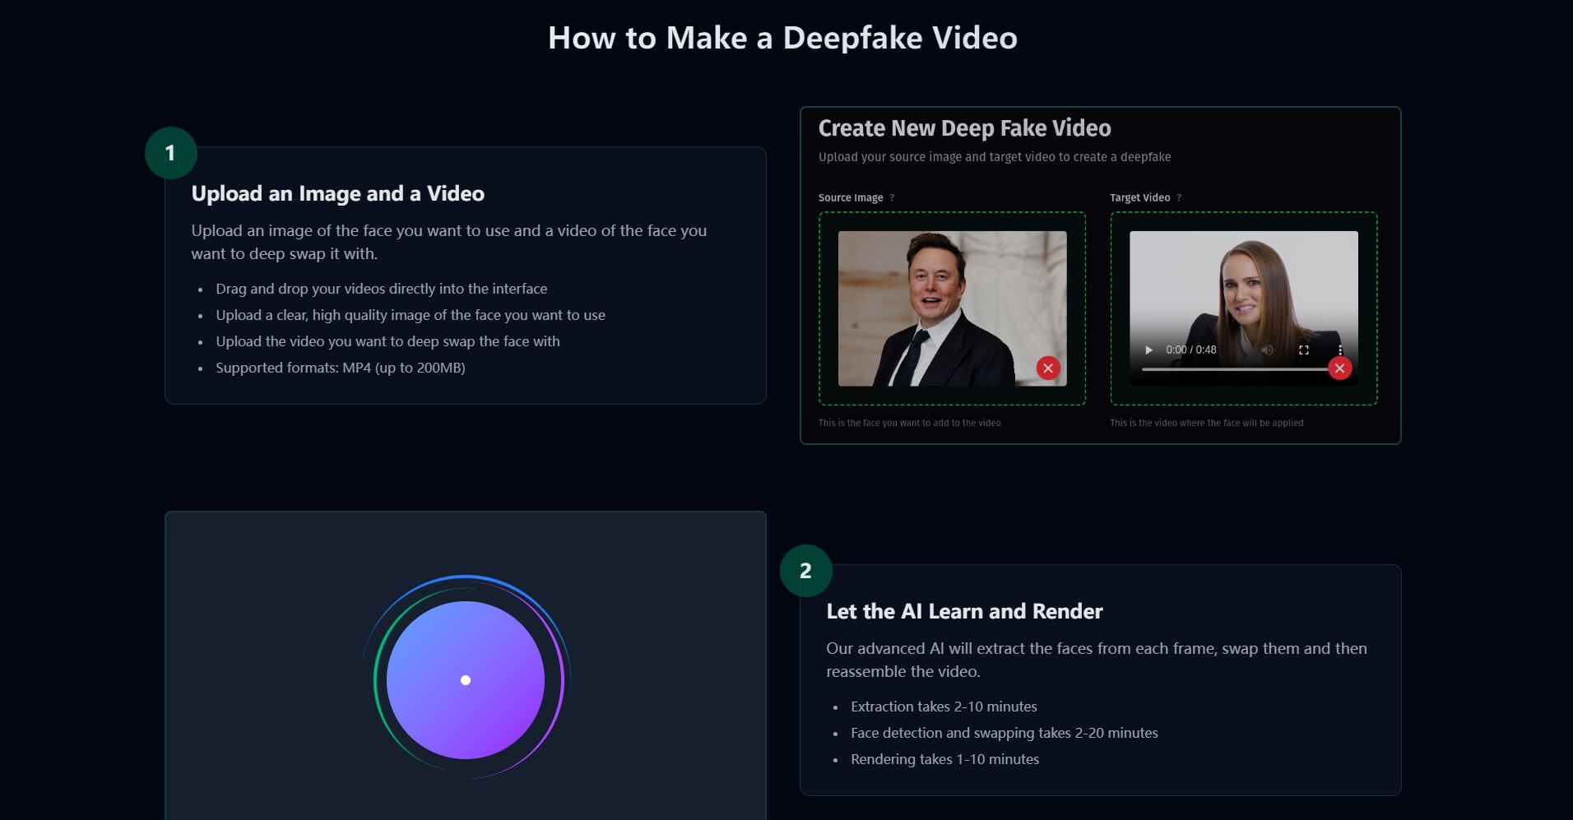Viewport: 1573px width, 820px height.
Task: Click the "Create New Deep Fake Video" title
Action: pyautogui.click(x=964, y=128)
